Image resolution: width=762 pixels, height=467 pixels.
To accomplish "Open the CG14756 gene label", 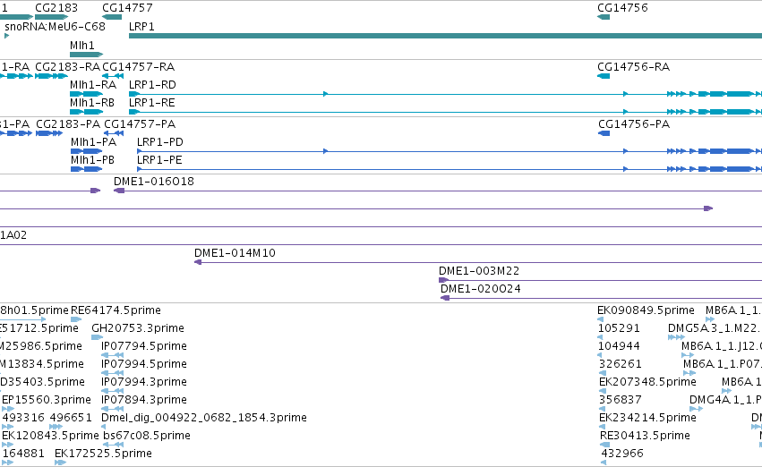I will click(x=622, y=8).
